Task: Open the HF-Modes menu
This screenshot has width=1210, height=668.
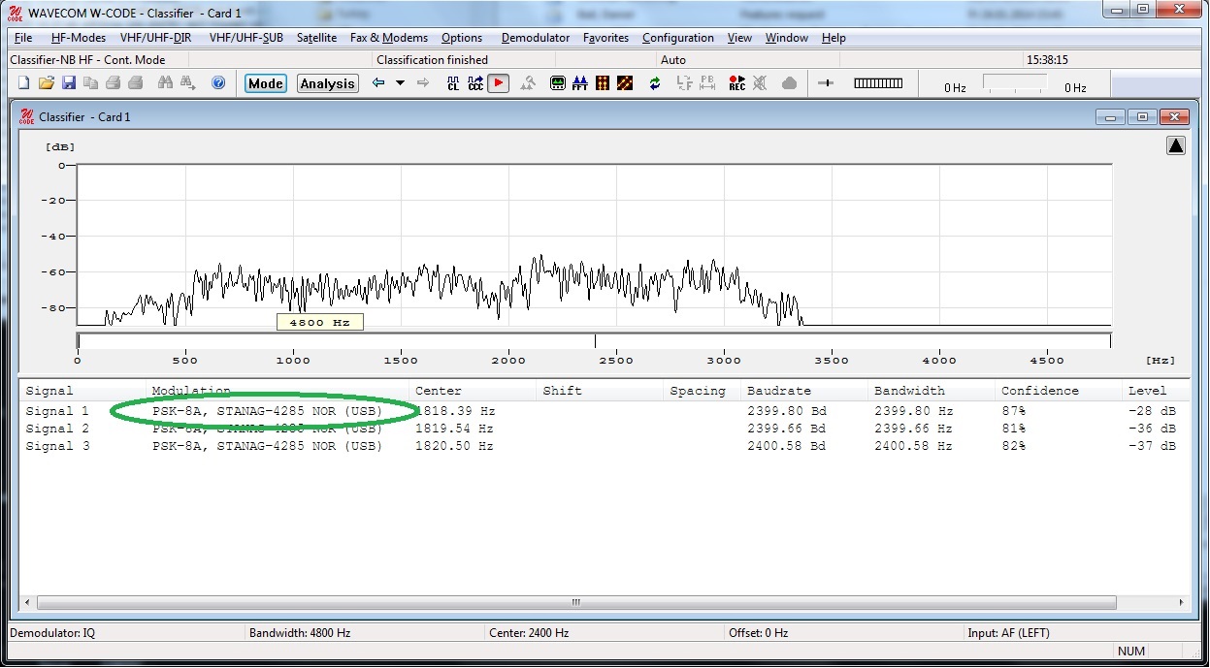Action: pyautogui.click(x=79, y=38)
